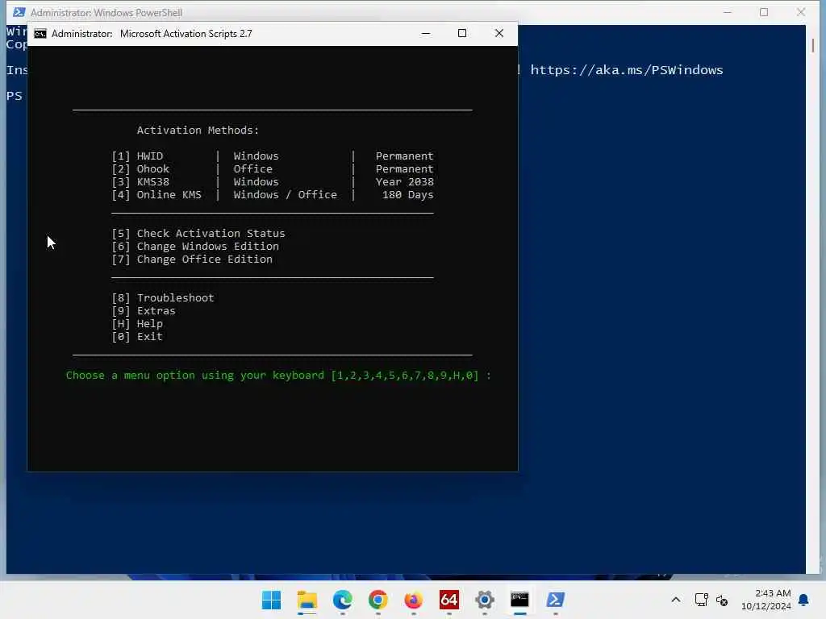The image size is (826, 619).
Task: Click the PowerShell icon in PowerShell title bar
Action: (x=19, y=12)
